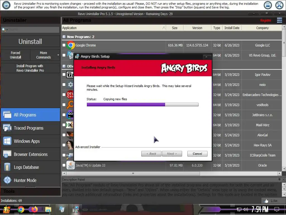286x215 pixels.
Task: Click the taskbar clock showing 7:54 PM
Action: 260,209
